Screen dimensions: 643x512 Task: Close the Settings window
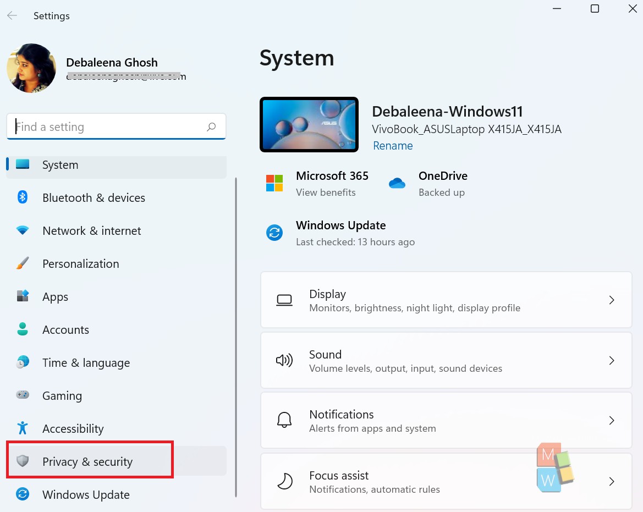click(633, 9)
